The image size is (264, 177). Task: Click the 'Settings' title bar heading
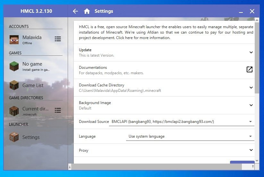104,11
